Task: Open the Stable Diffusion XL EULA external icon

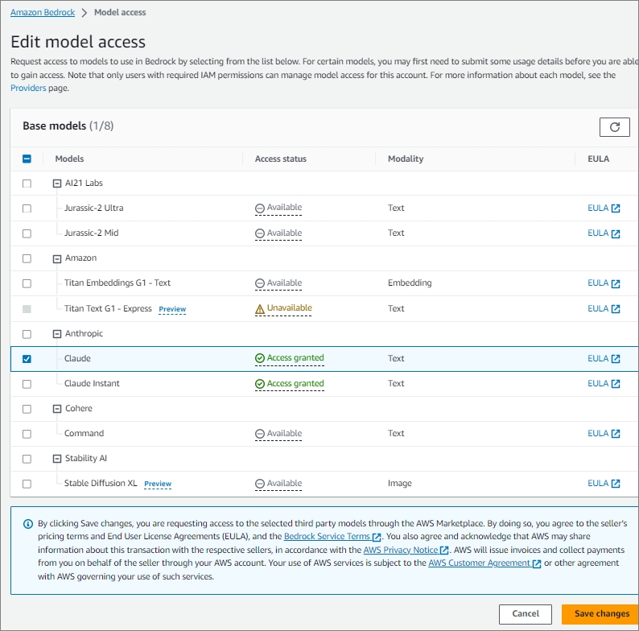Action: [616, 484]
